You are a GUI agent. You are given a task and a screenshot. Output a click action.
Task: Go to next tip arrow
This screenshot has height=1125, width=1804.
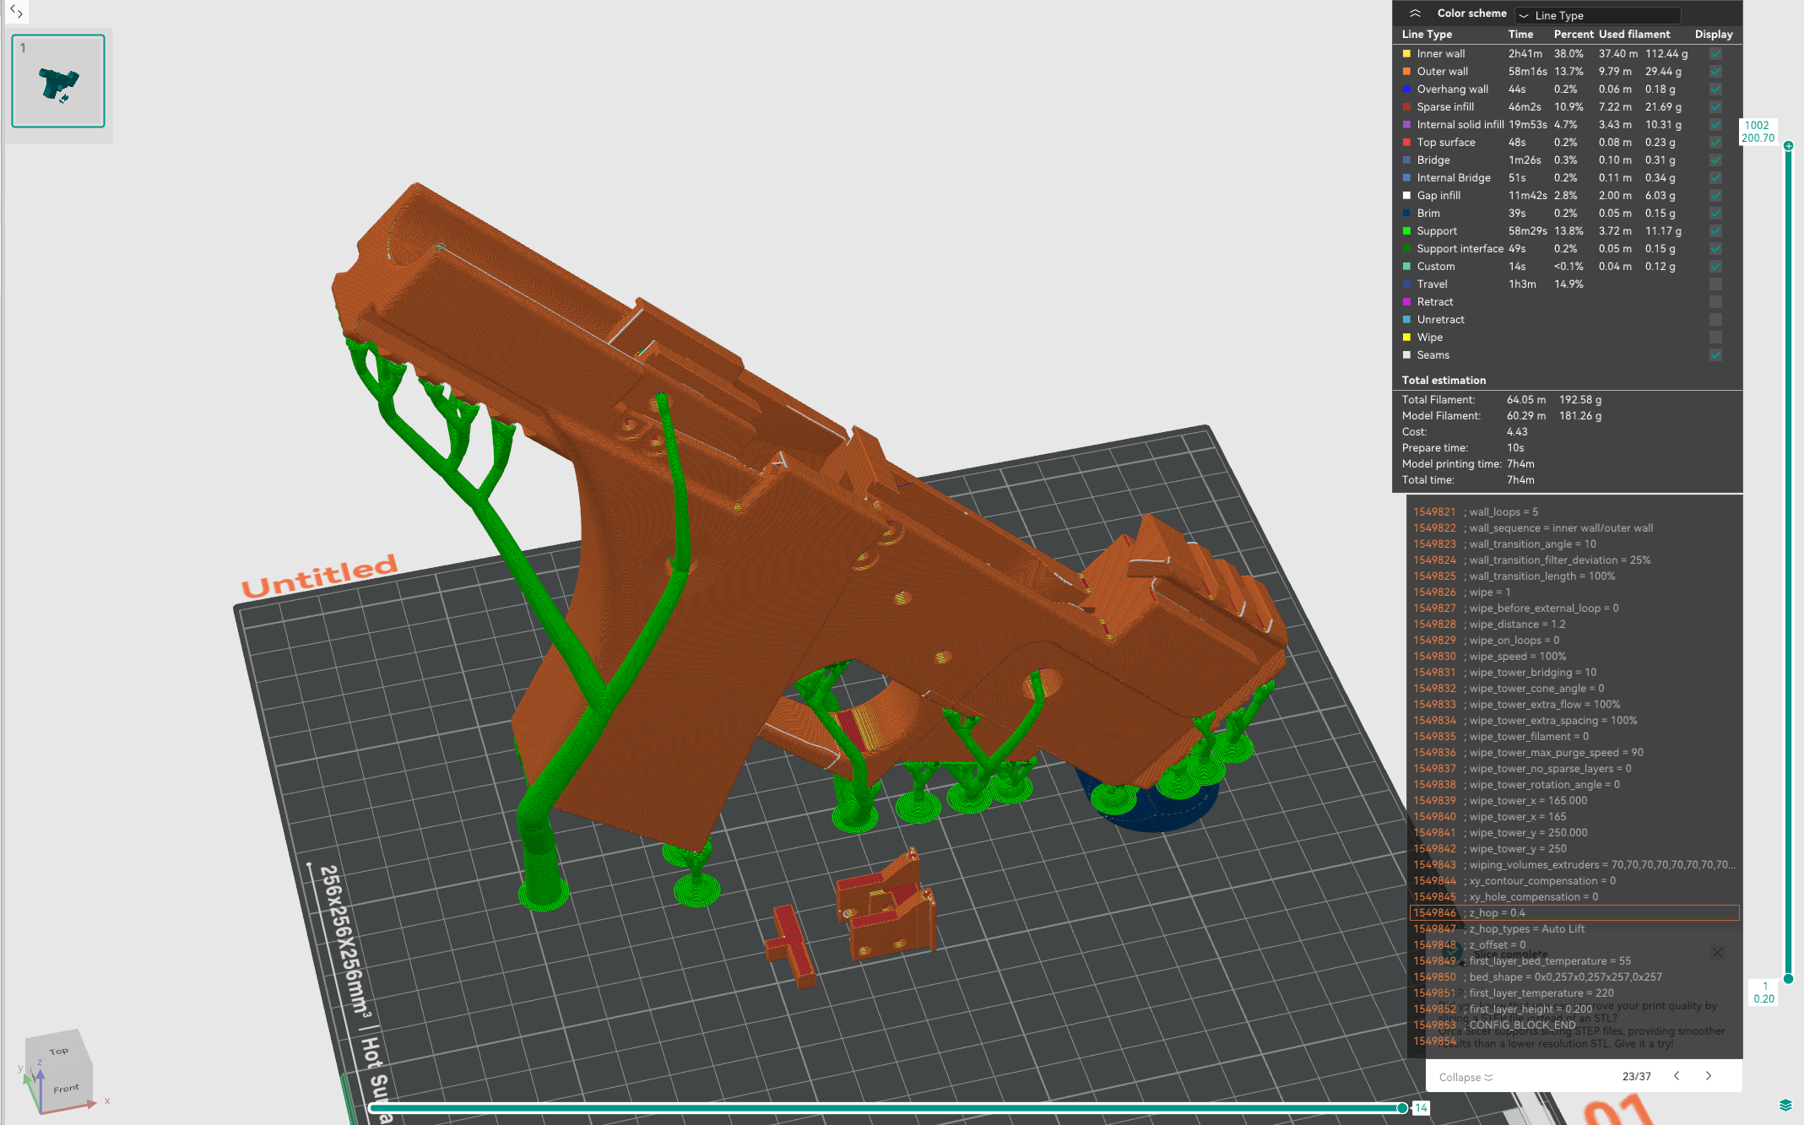1709,1076
